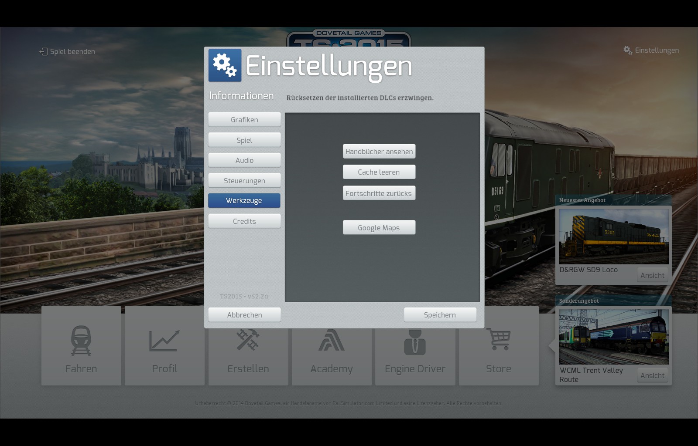698x446 pixels.
Task: Click the D&RGW SD9 Loco title text
Action: [x=589, y=270]
